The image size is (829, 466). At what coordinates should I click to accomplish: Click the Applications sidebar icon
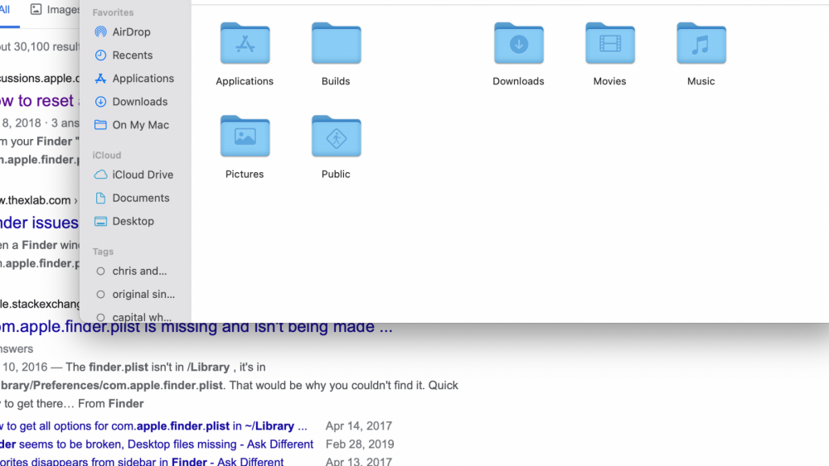coord(100,79)
